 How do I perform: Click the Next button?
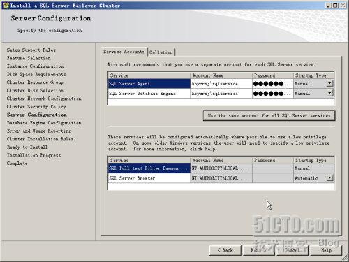click(x=259, y=250)
